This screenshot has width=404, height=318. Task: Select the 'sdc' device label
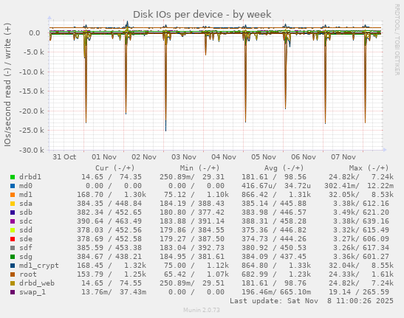26,221
